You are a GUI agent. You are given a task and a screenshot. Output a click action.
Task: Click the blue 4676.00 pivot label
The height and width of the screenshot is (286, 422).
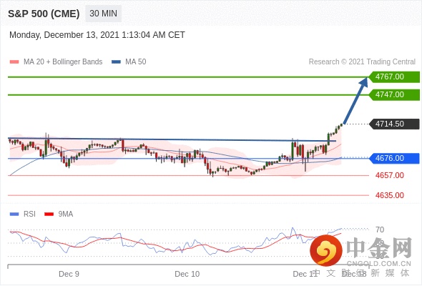coord(394,158)
